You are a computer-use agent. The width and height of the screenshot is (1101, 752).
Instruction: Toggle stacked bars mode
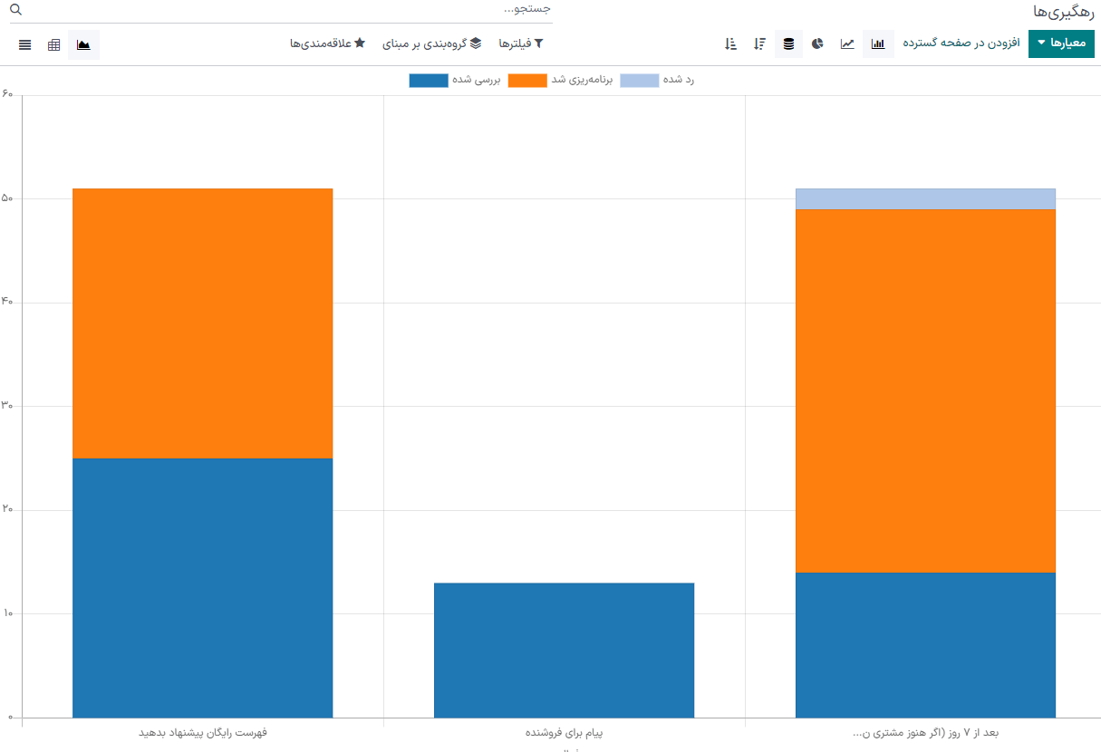[x=788, y=43]
